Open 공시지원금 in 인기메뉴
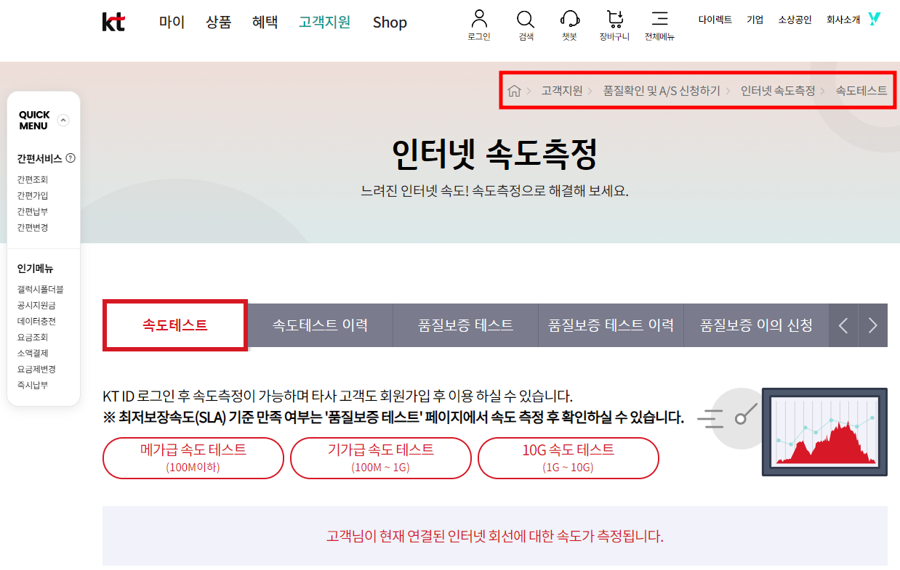 click(x=36, y=305)
